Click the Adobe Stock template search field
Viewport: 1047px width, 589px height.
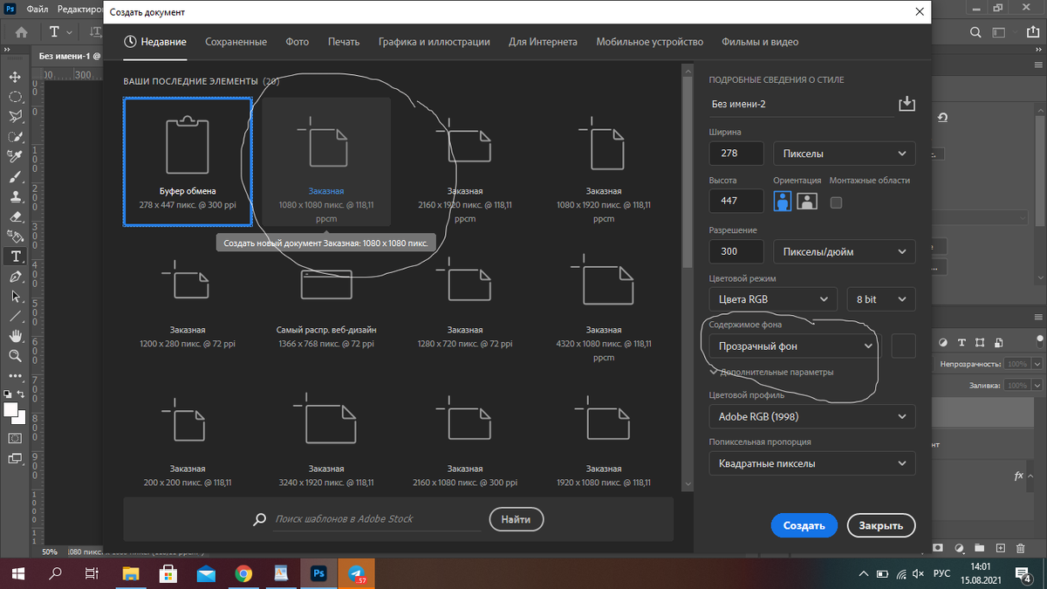click(x=376, y=519)
